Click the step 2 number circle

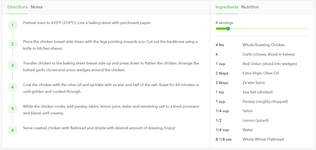pyautogui.click(x=12, y=44)
